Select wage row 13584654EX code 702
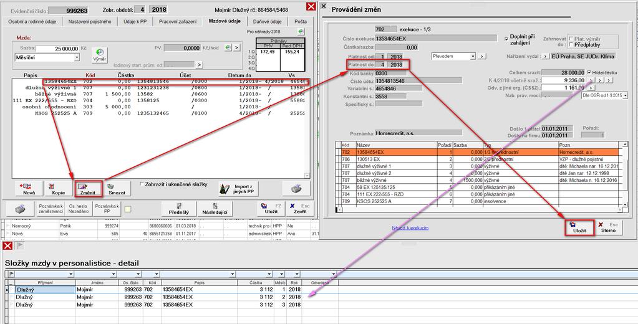Viewport: 638px width, 324px height. coord(160,82)
